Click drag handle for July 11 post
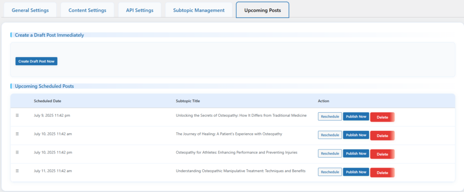464x192 pixels. 17,171
